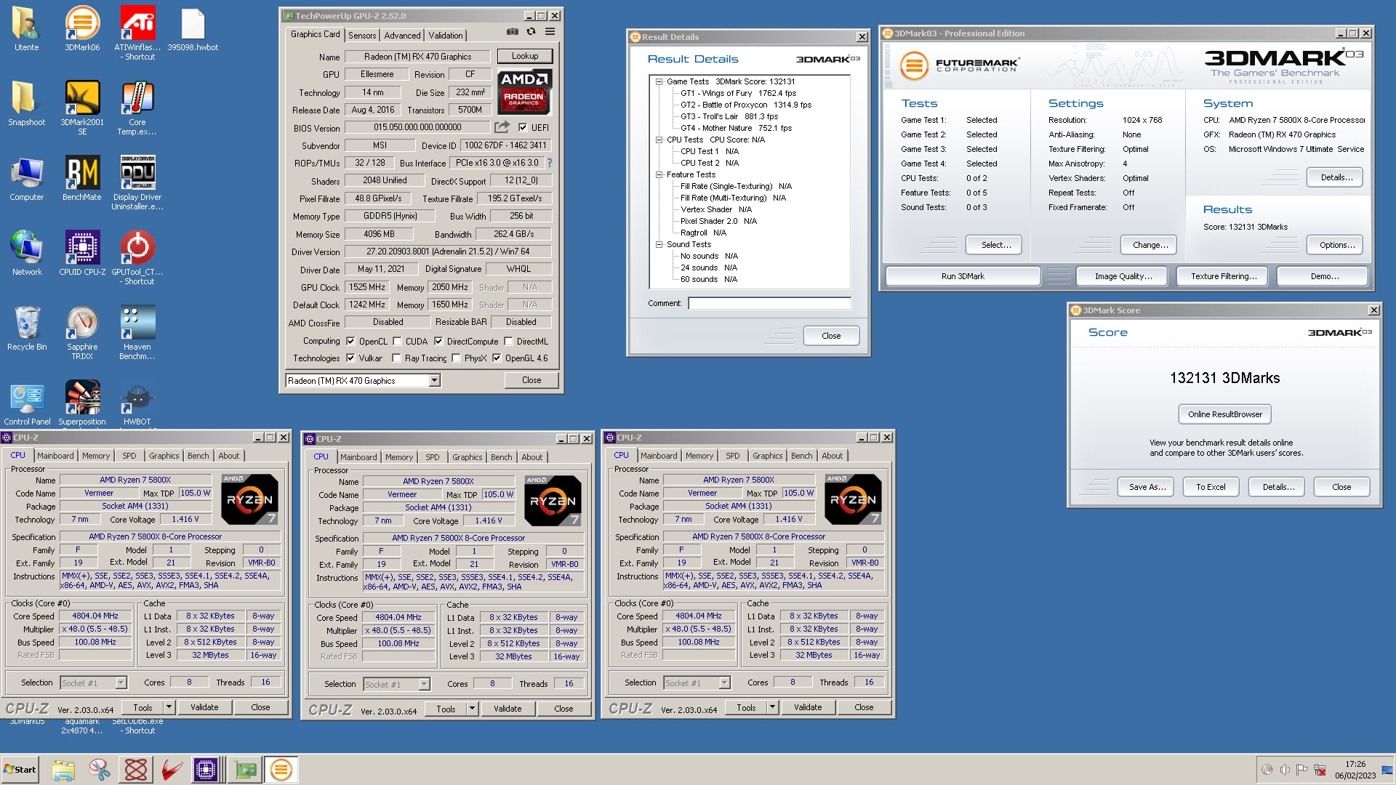Click Save As button in 3DMark Score
1396x785 pixels.
point(1147,487)
